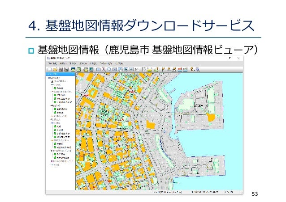Toggle the bottommost green layer icon in tree

tap(54, 158)
